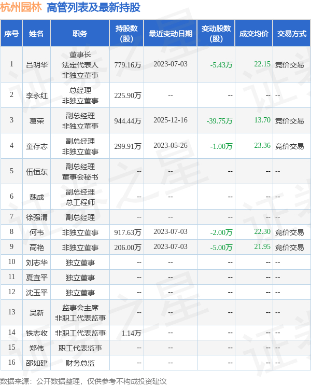Click the name 伍恒东

coord(37,172)
